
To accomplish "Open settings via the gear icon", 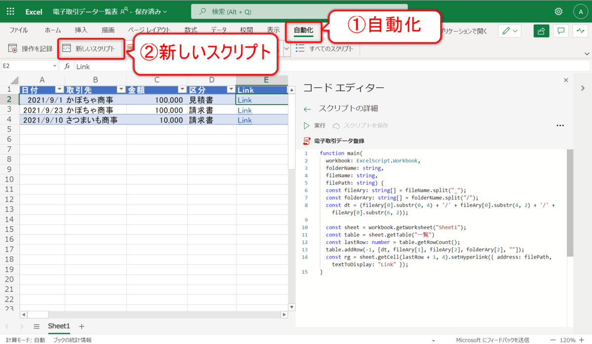I will pos(558,11).
